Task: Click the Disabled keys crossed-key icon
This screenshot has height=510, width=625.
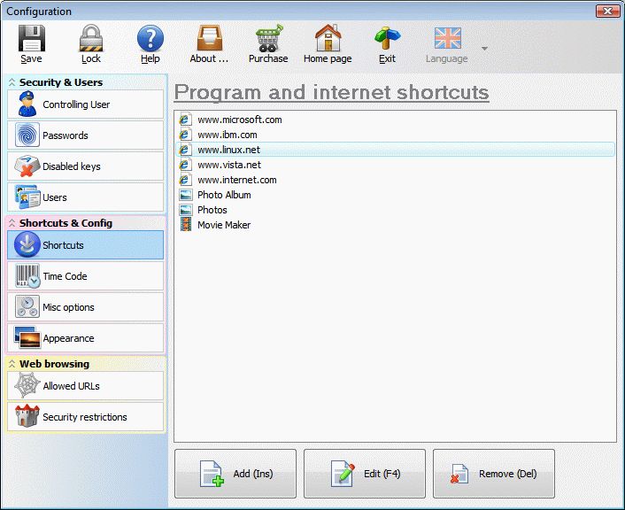Action: coord(27,166)
